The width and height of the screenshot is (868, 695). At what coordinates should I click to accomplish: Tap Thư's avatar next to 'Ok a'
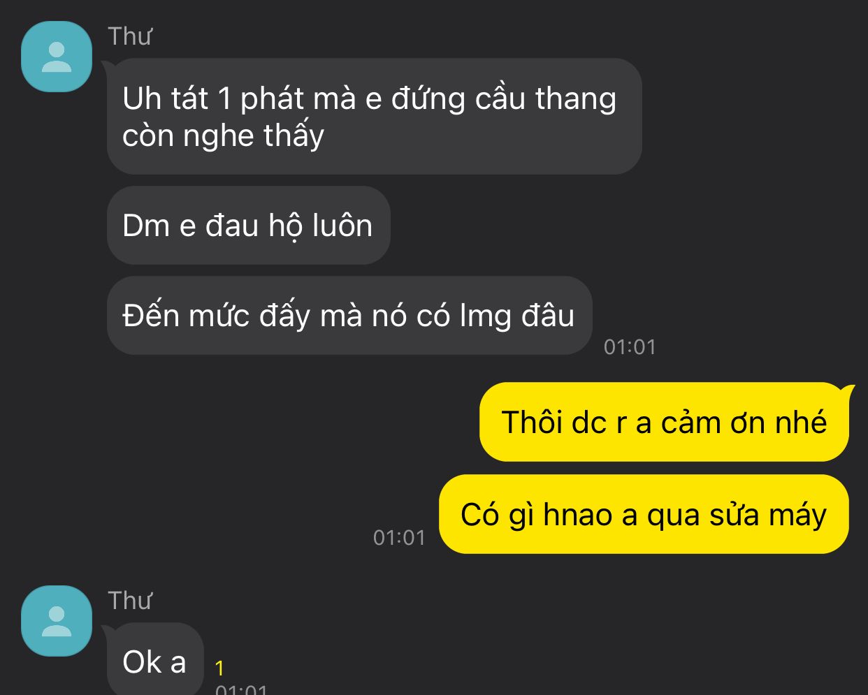[x=57, y=621]
